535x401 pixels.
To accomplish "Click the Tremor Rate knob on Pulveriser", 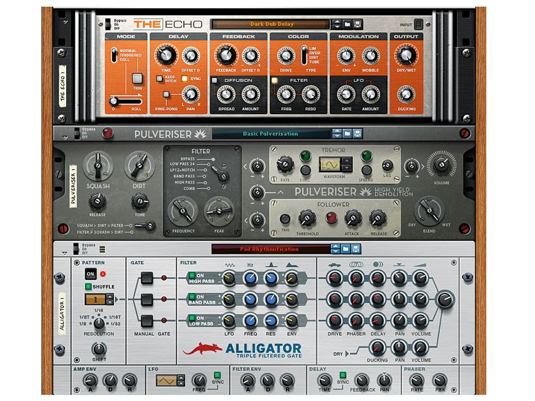I will (x=285, y=164).
